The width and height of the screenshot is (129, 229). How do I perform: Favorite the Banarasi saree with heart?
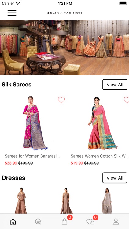click(61, 100)
